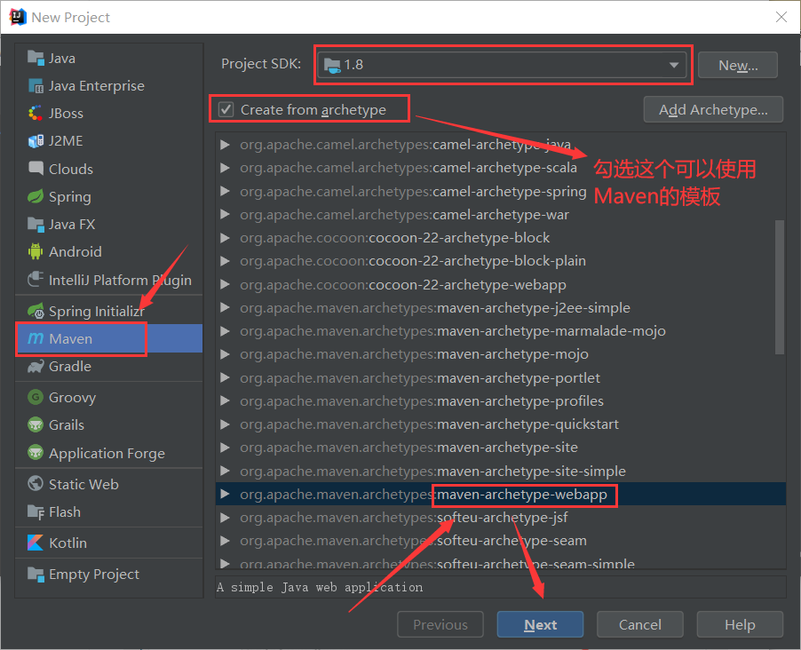Select cocoon-22-archetype-block-plain row
The image size is (801, 650).
pos(501,261)
